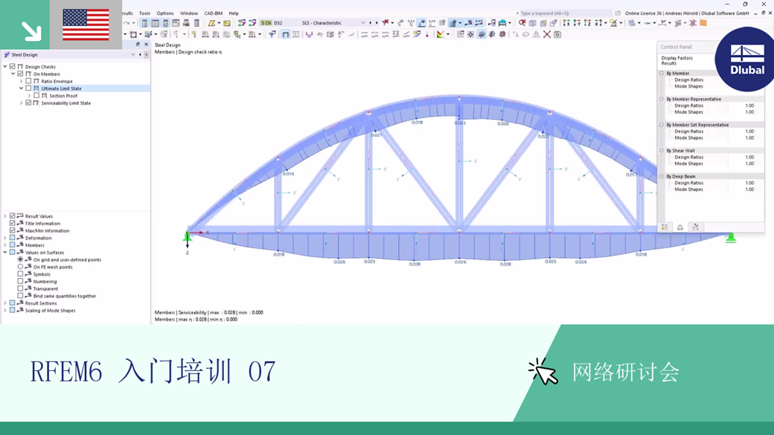Click the balance scale tab icon in Control Panel

pos(679,227)
